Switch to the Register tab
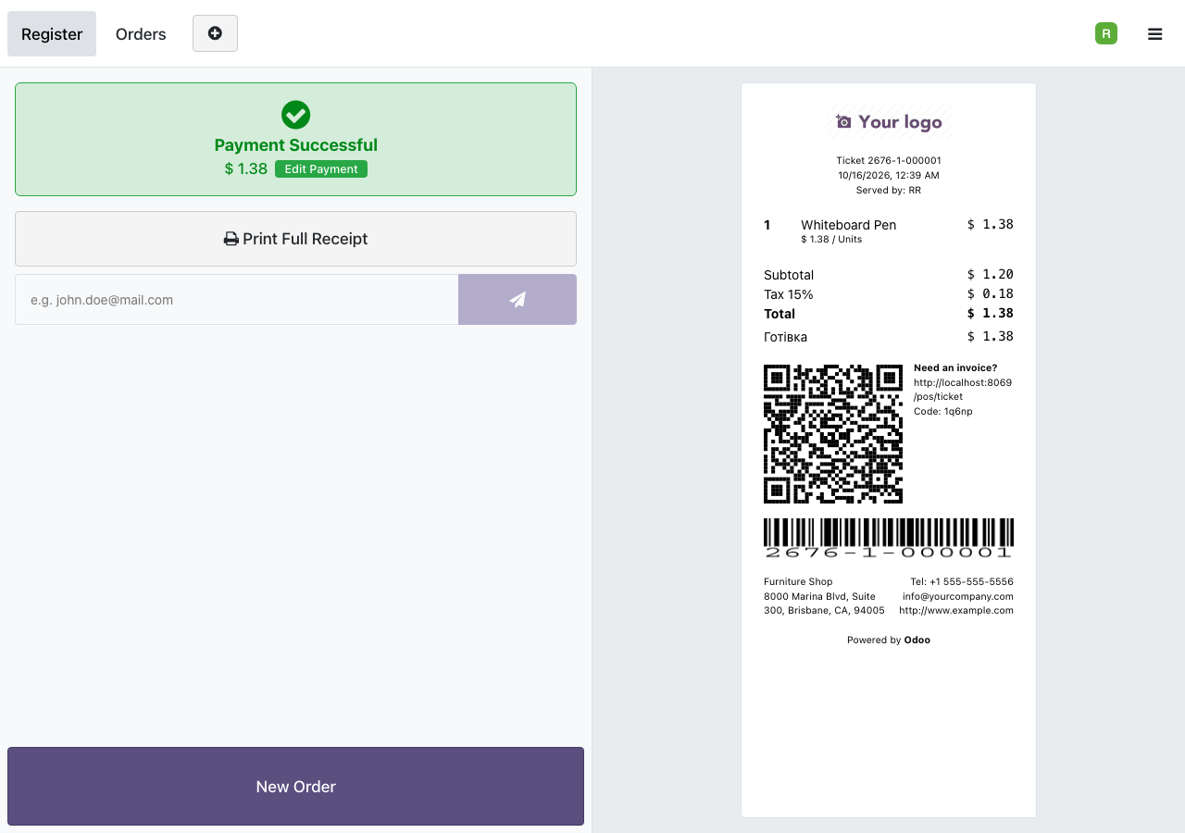Screen dimensions: 1185x833 pyautogui.click(x=52, y=34)
